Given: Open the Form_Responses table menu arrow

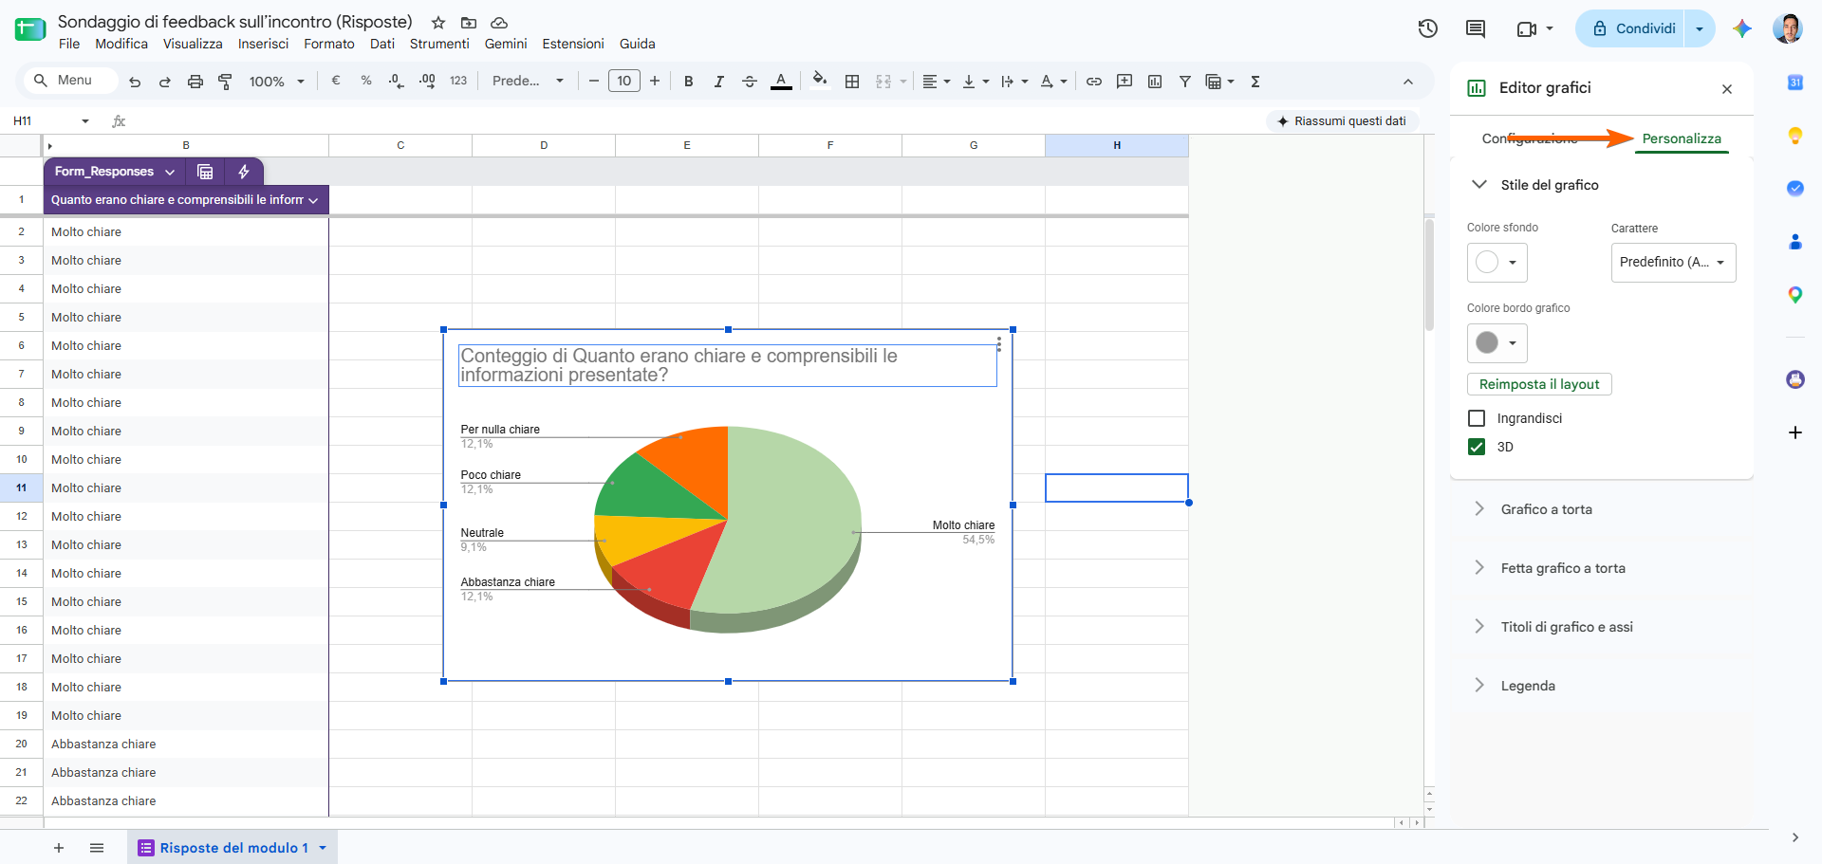Looking at the screenshot, I should [x=170, y=172].
